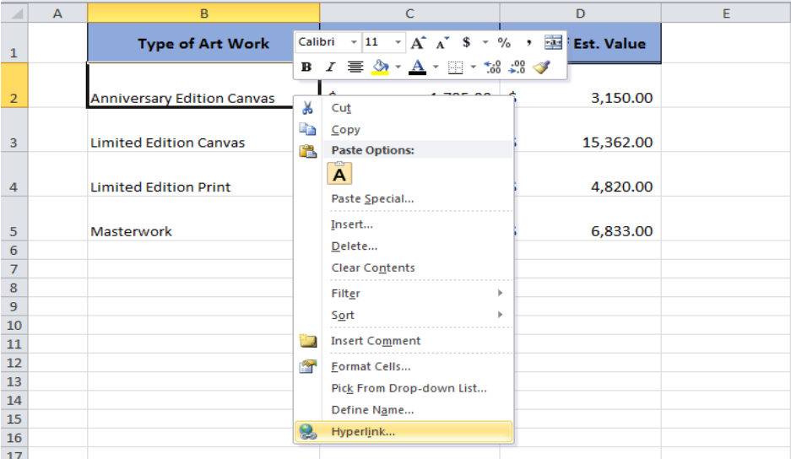Viewport: 791px width, 459px height.
Task: Decrease font size with Shrink Font
Action: [442, 43]
